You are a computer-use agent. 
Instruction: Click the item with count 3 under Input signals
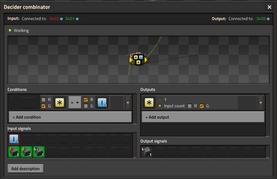coord(14,152)
